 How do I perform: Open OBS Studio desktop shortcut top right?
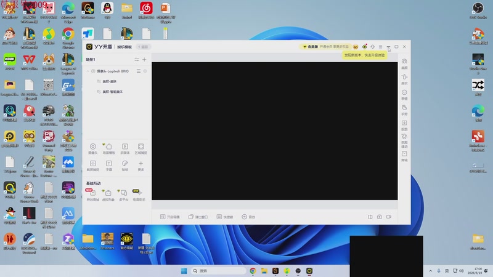pyautogui.click(x=478, y=10)
